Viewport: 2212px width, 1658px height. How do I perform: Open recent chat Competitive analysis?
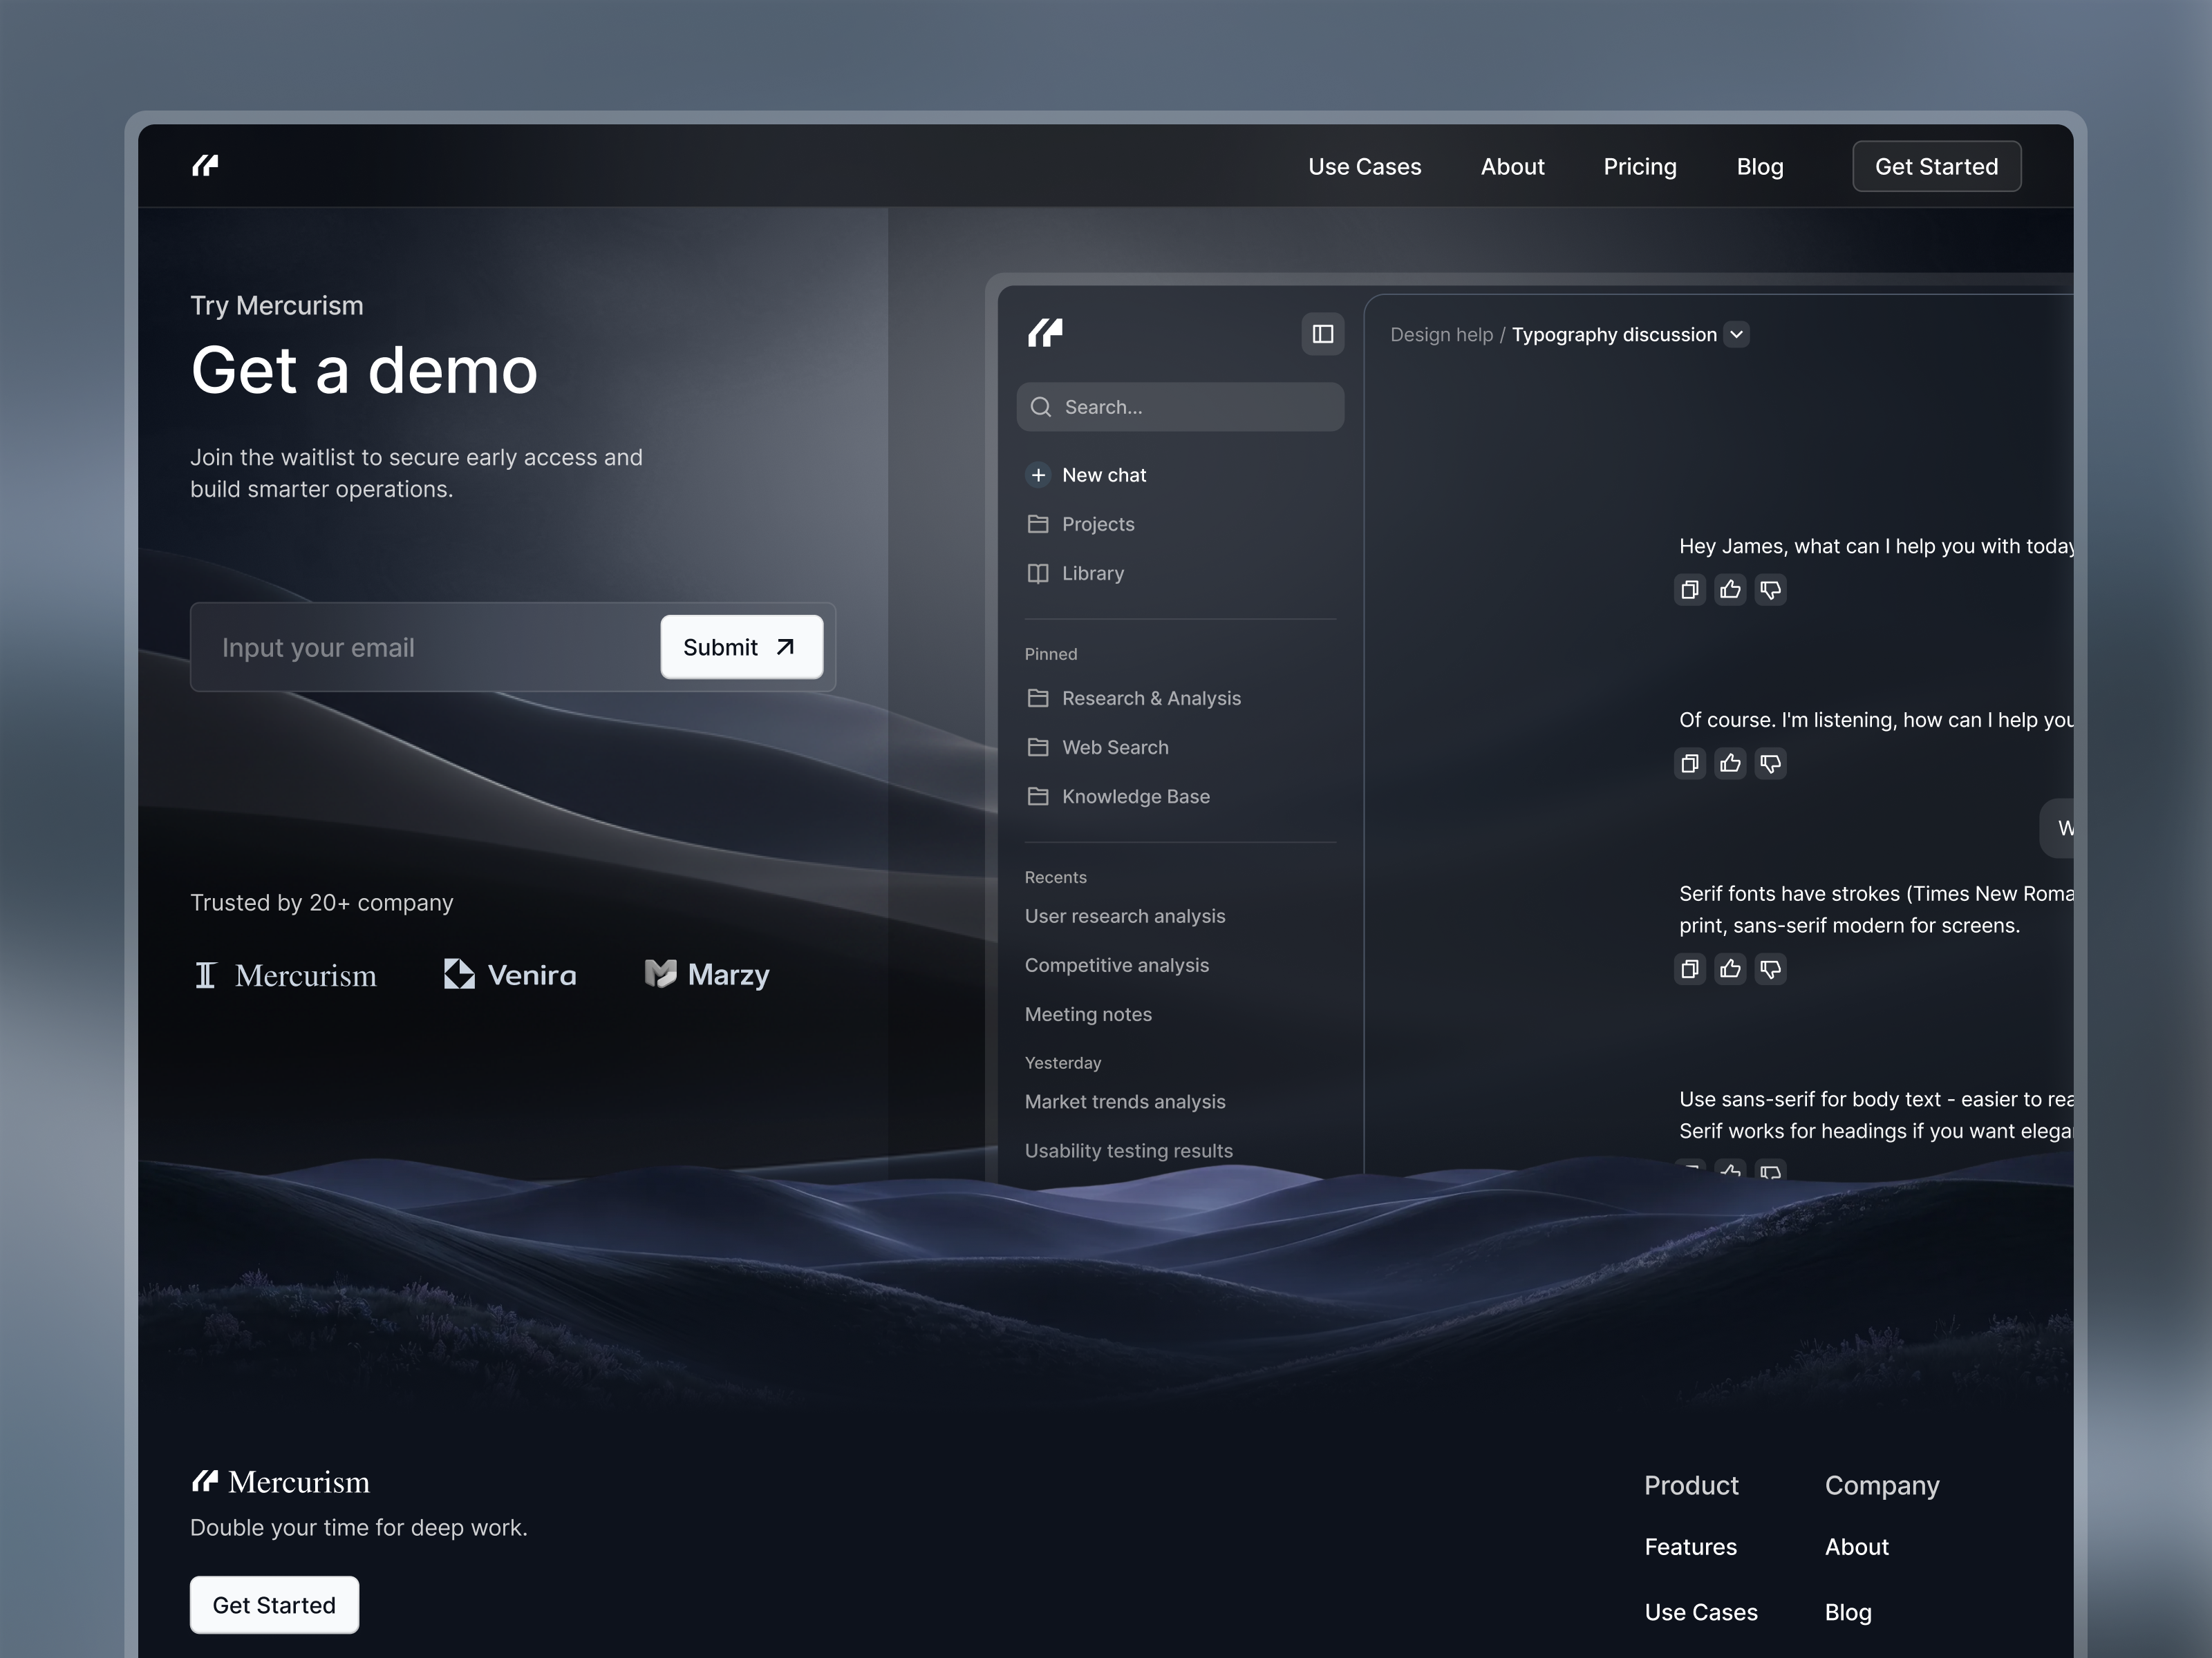click(x=1117, y=965)
